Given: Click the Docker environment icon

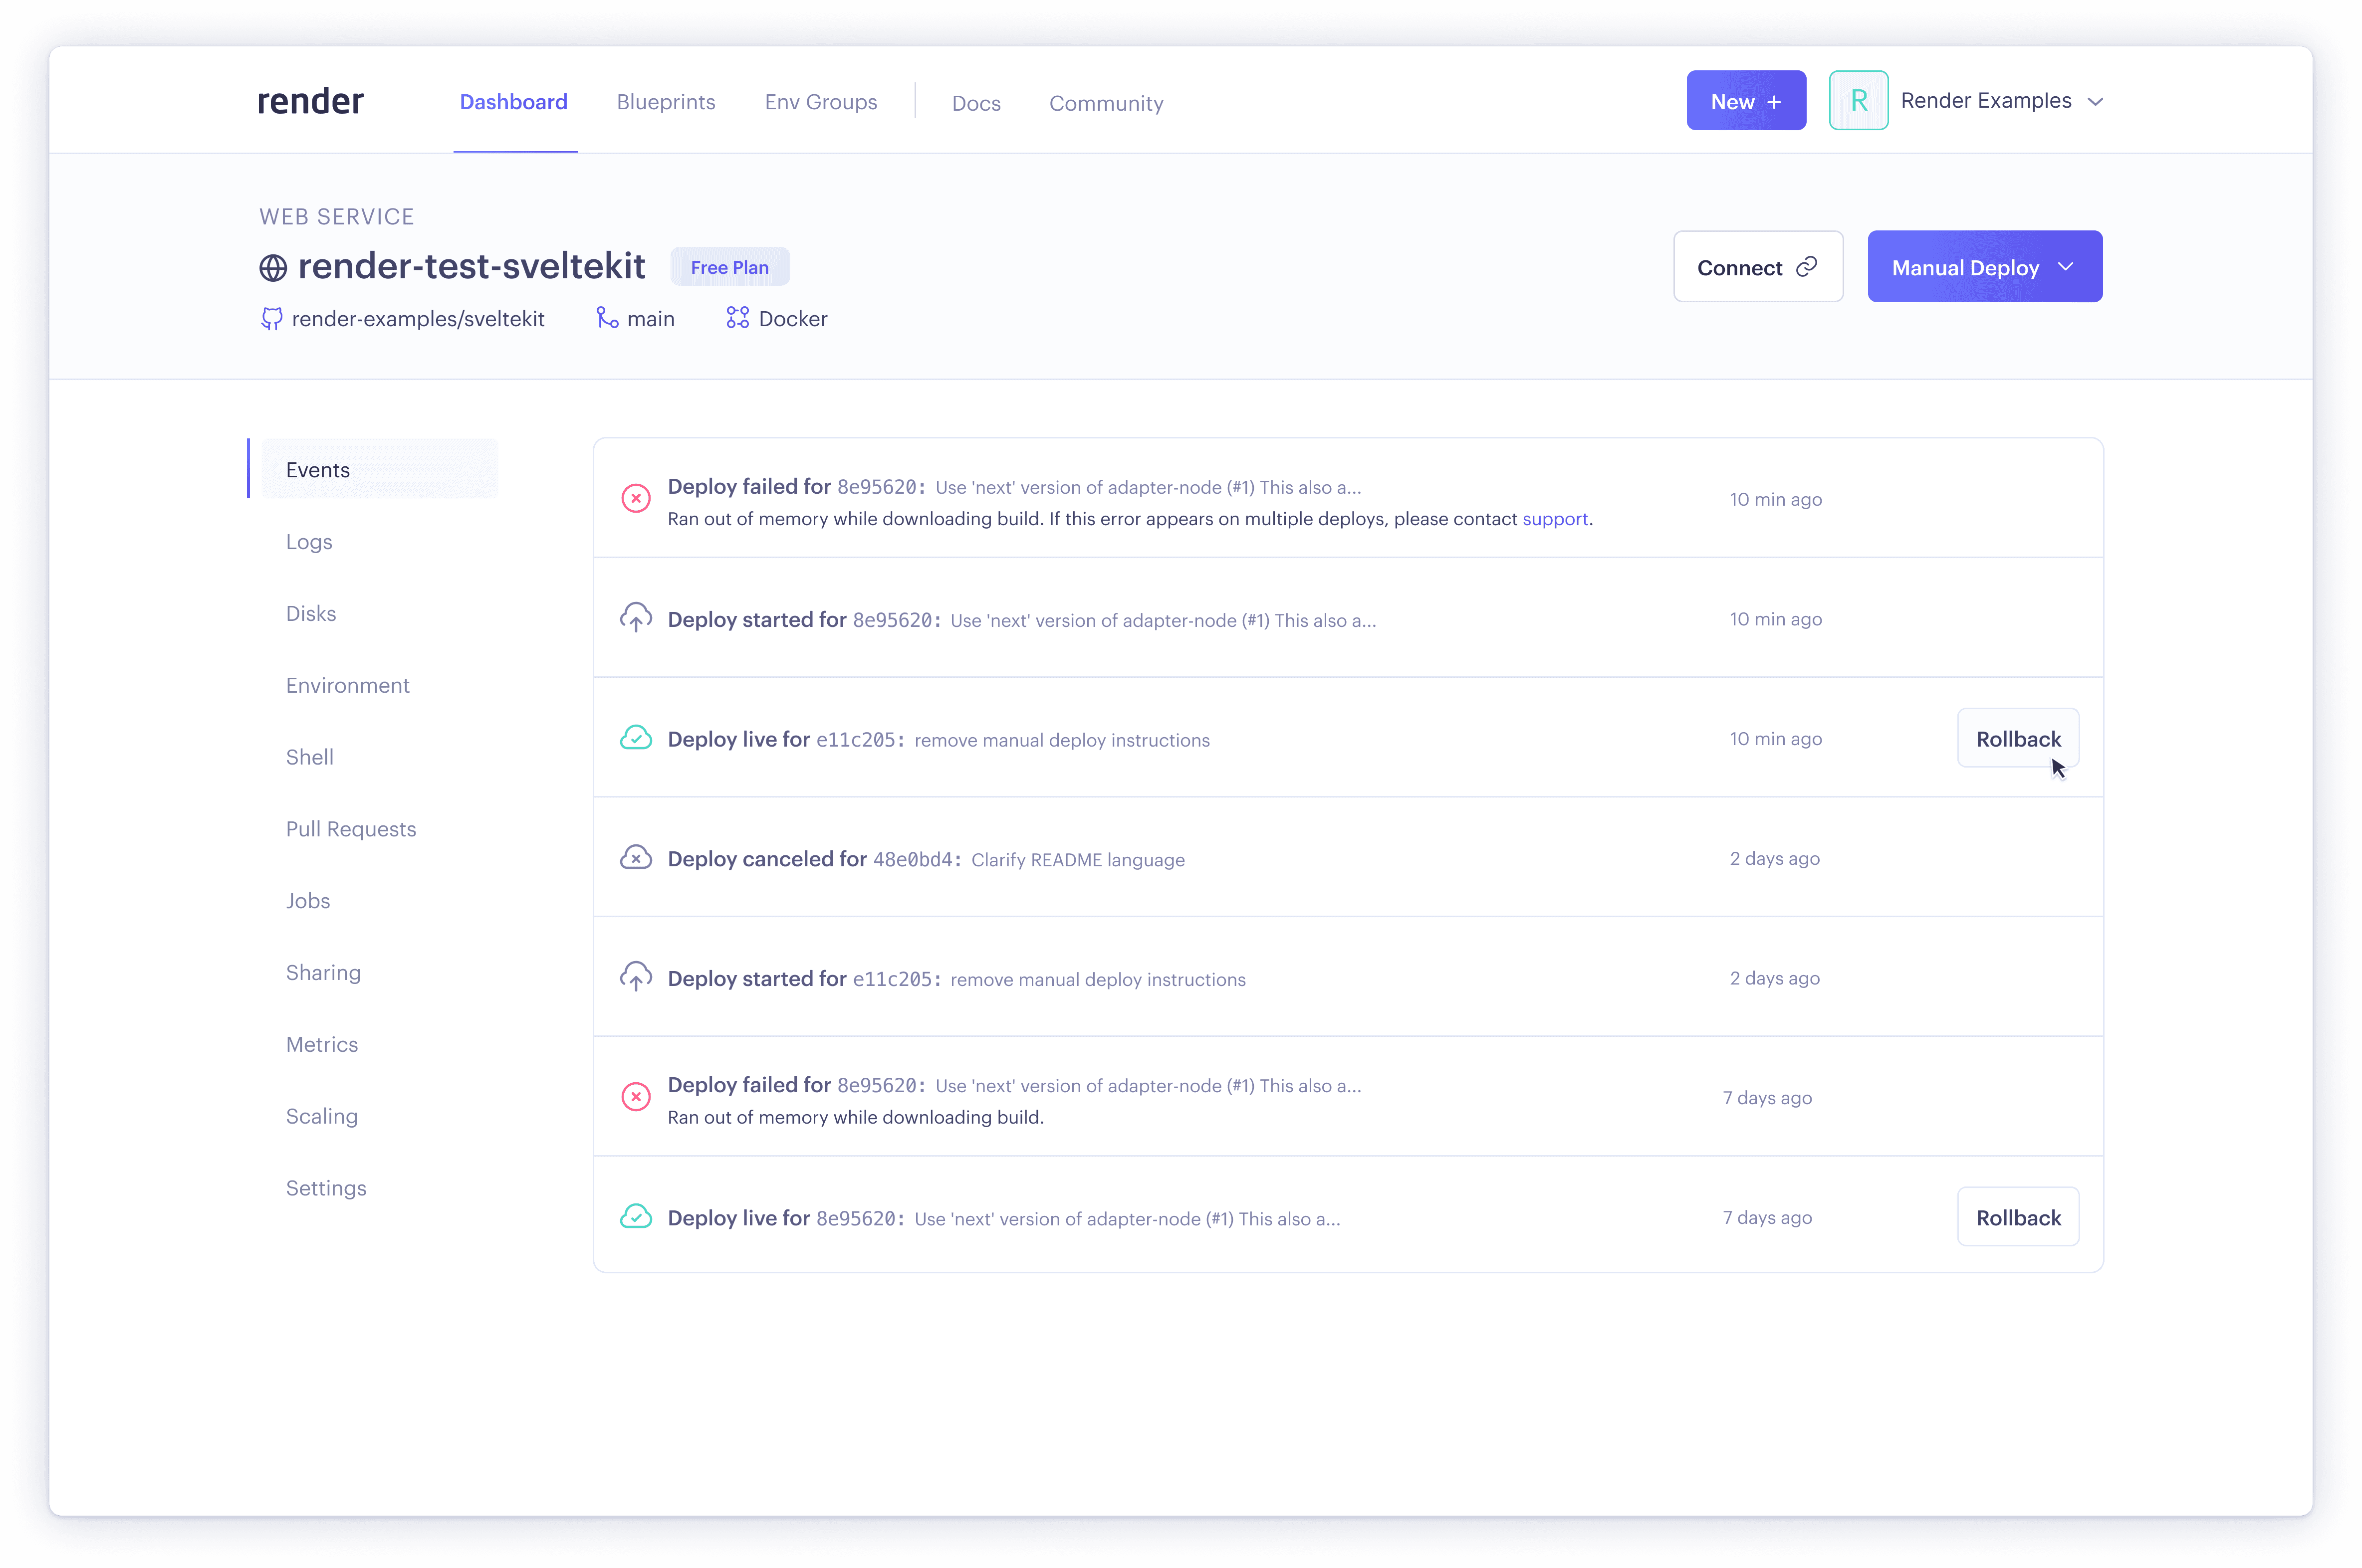Looking at the screenshot, I should 737,318.
